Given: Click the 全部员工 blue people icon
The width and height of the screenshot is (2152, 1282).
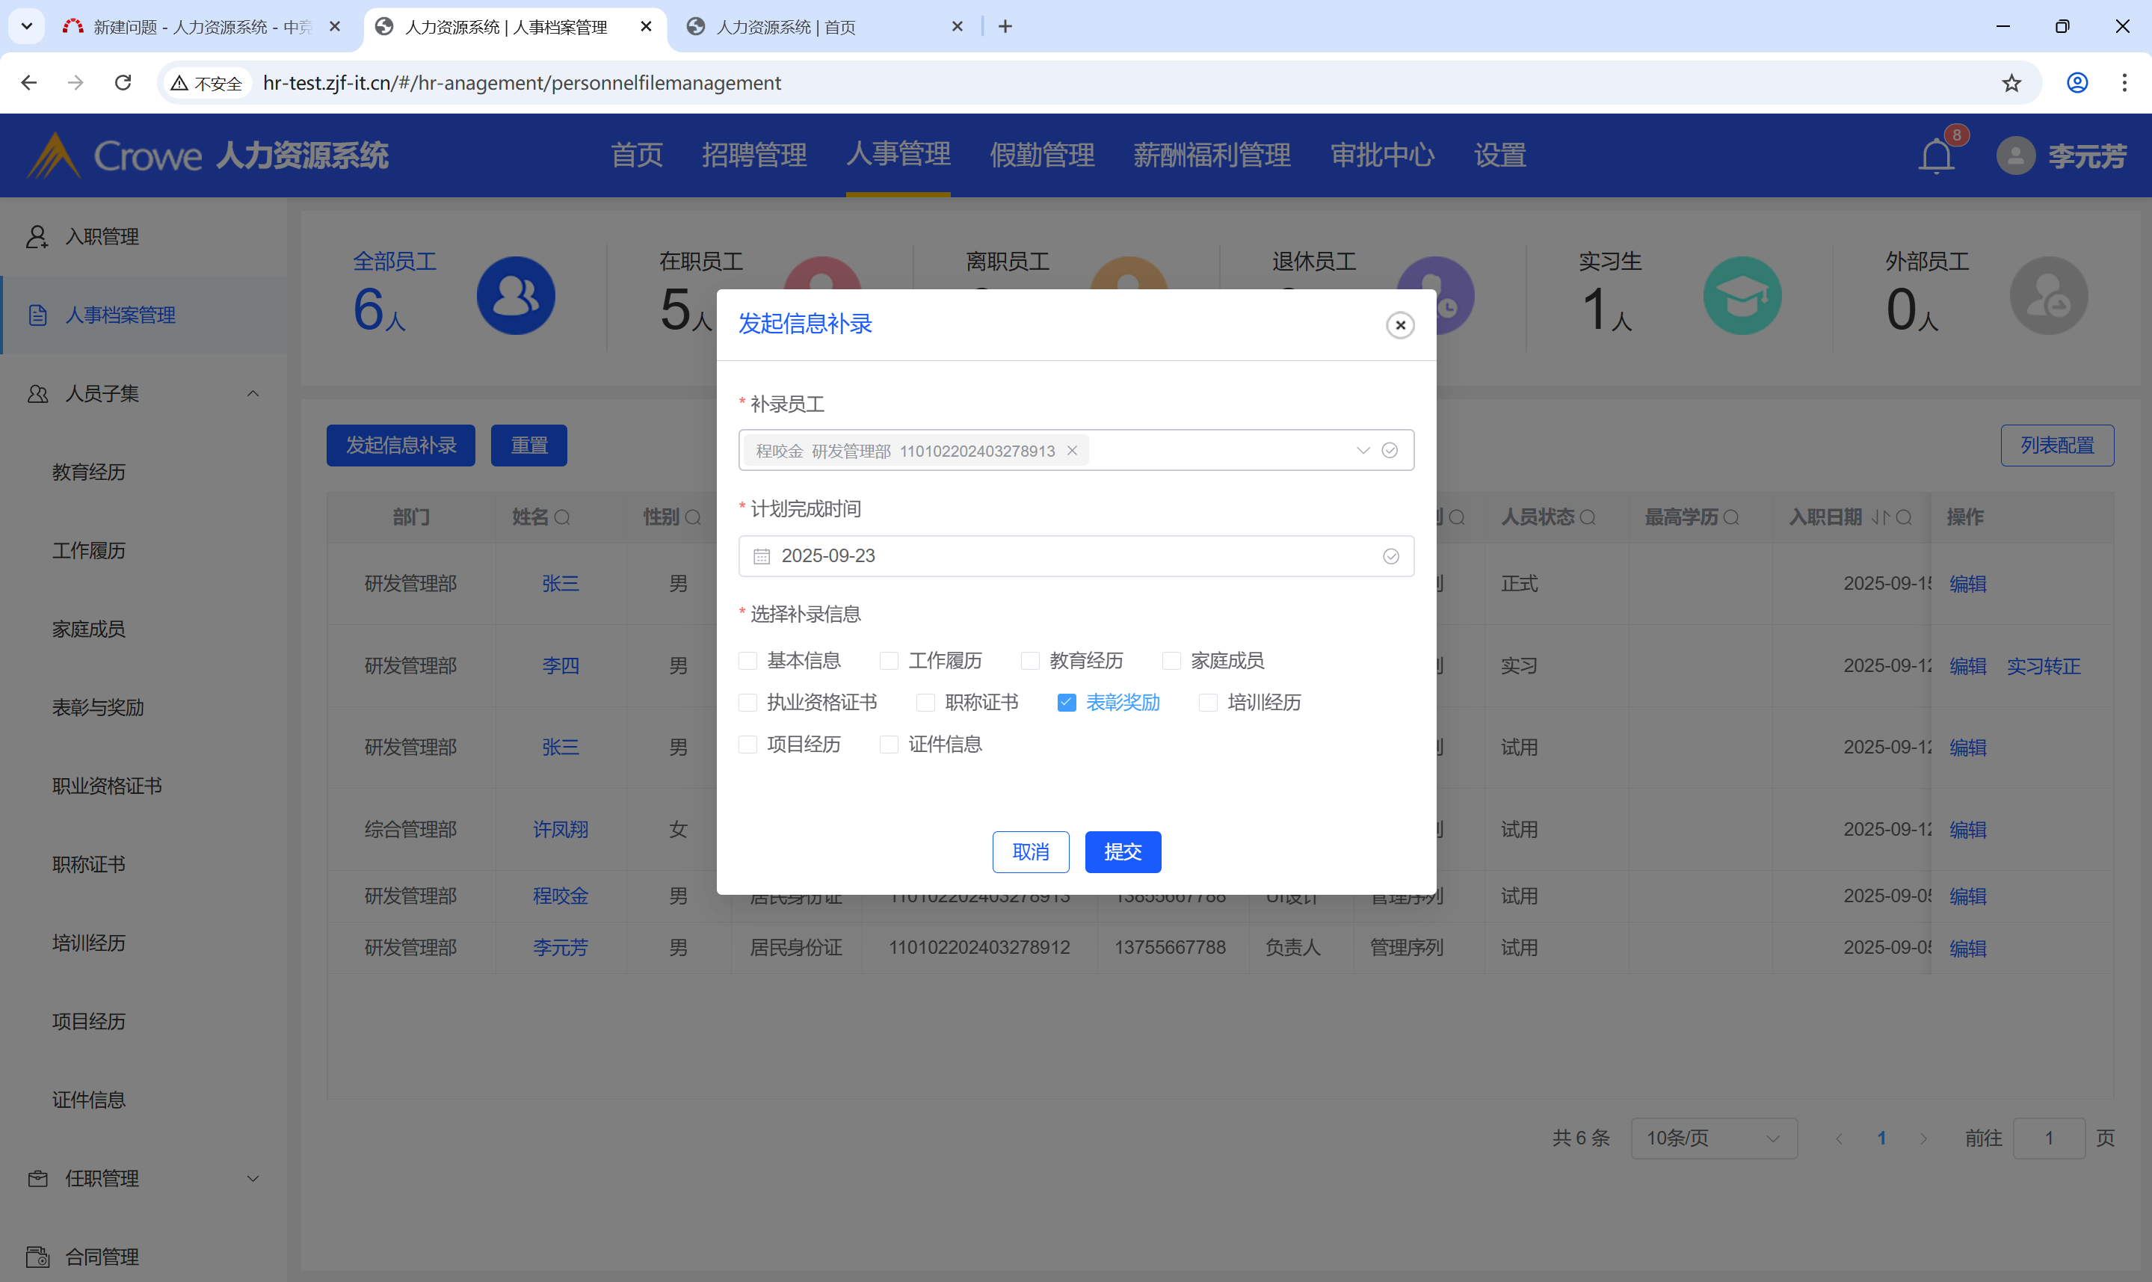Looking at the screenshot, I should [516, 296].
